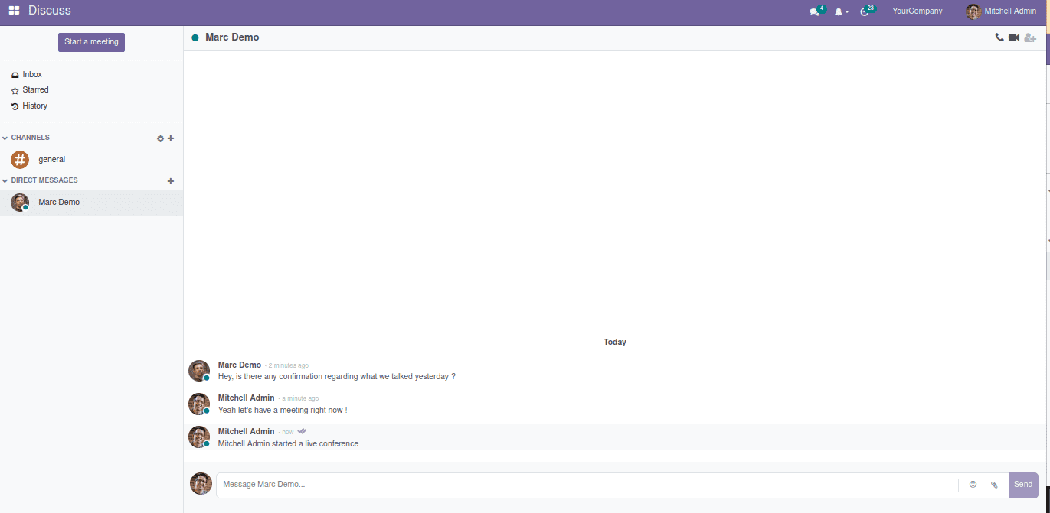Open the emoji picker in composer
The width and height of the screenshot is (1050, 513).
coord(973,485)
